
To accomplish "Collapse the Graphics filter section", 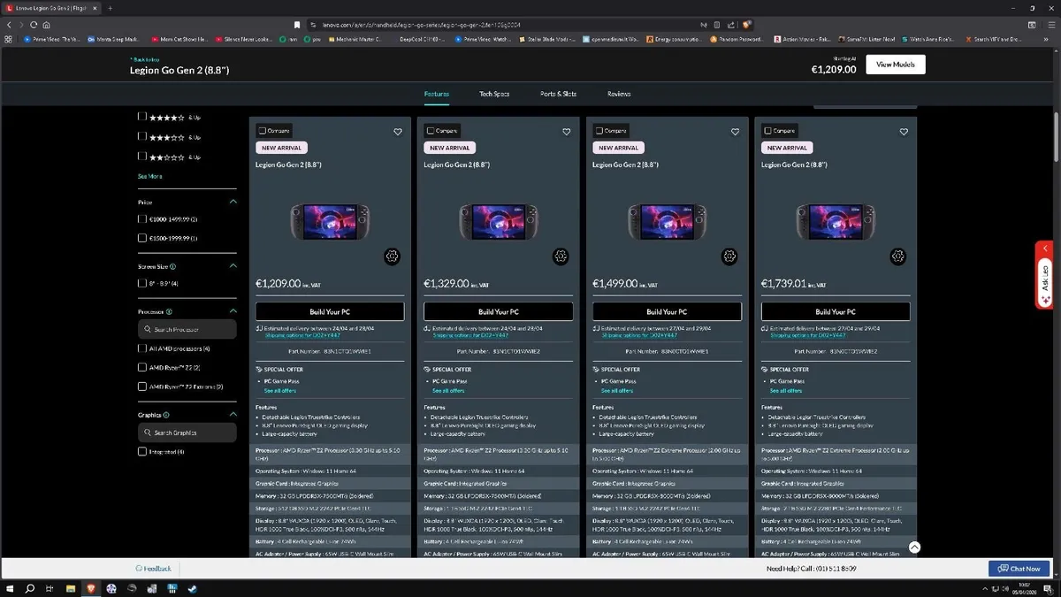I will click(233, 415).
